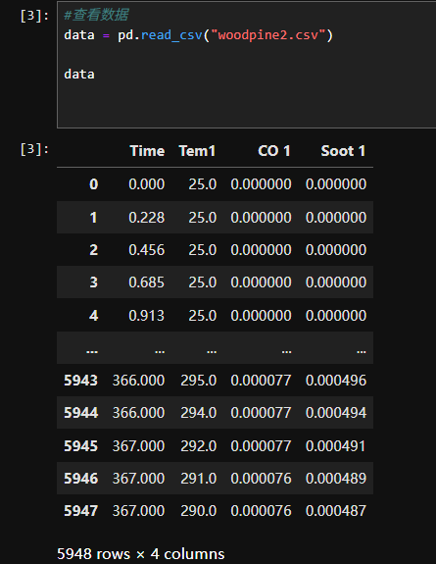Click the read_csv function name in code
436x564 pixels.
(x=171, y=35)
